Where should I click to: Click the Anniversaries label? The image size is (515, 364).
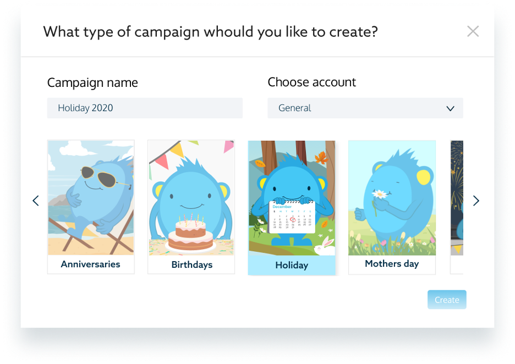point(91,264)
